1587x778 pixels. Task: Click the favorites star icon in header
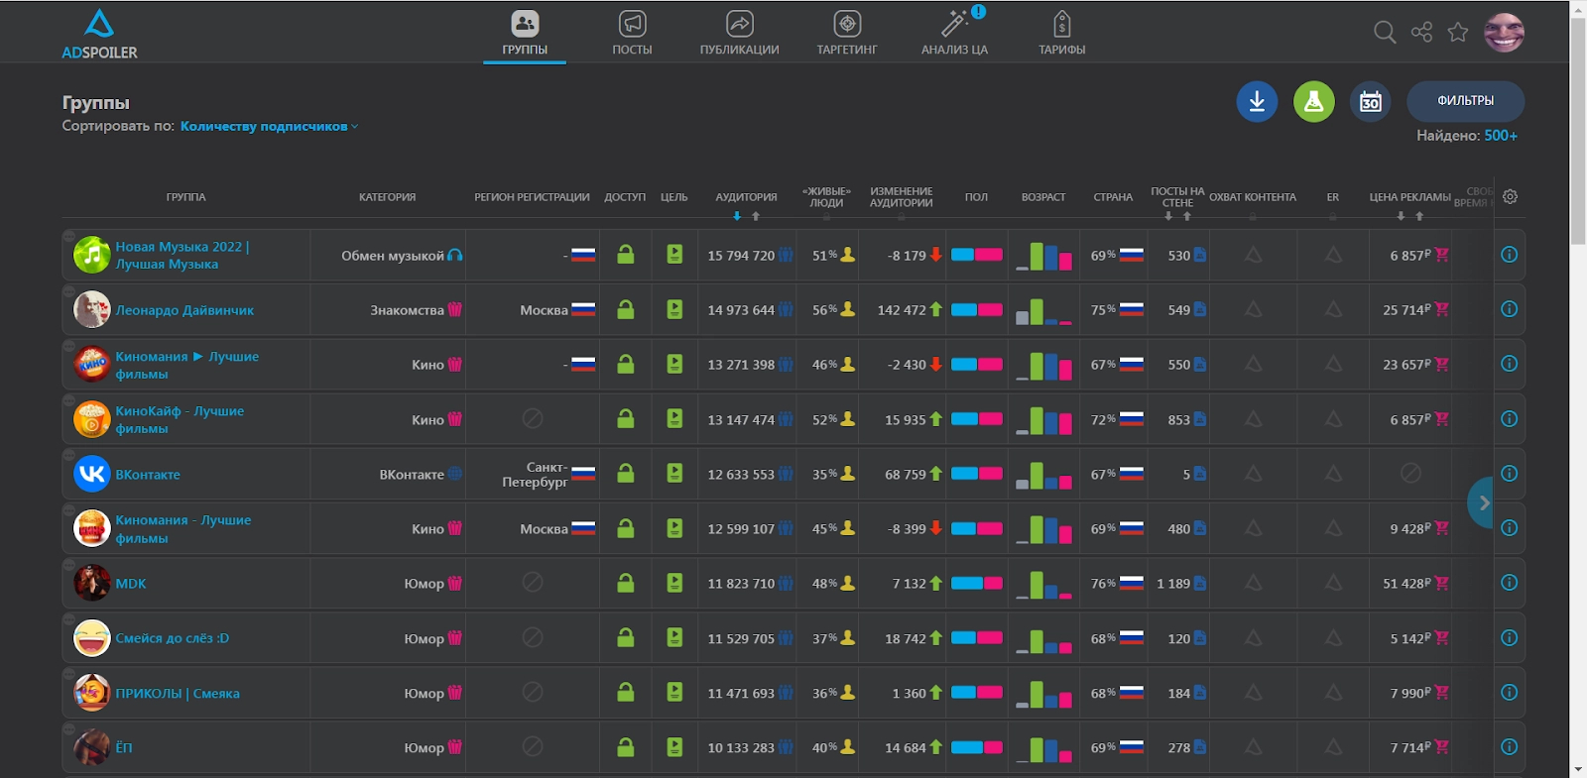point(1457,33)
